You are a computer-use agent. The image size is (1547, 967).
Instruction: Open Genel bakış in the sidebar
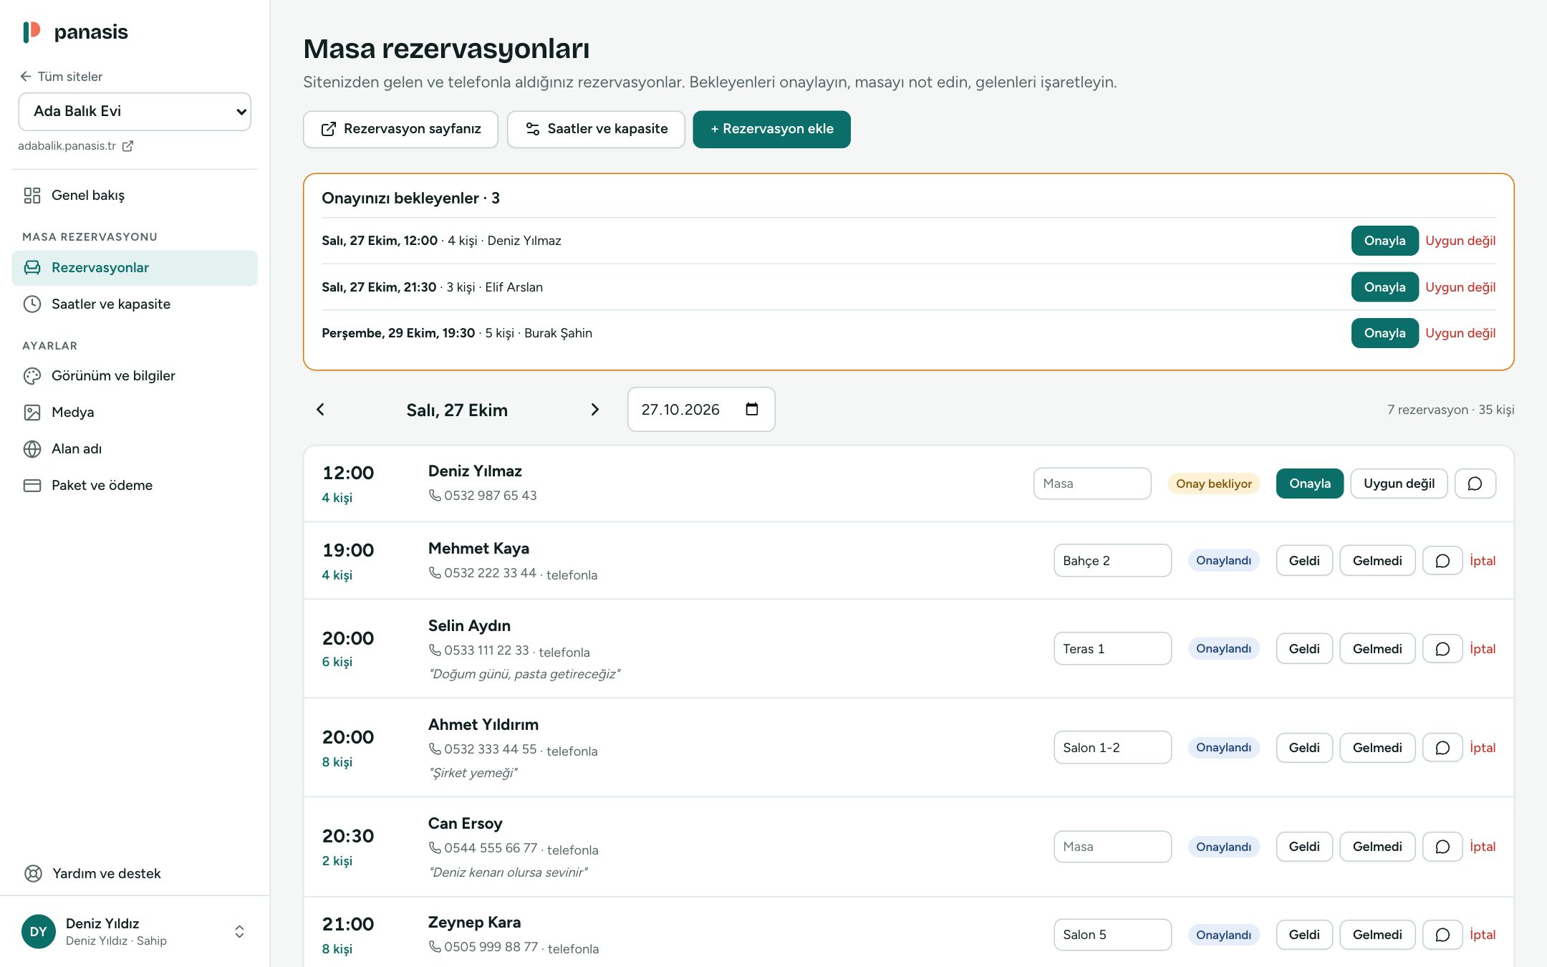[135, 196]
